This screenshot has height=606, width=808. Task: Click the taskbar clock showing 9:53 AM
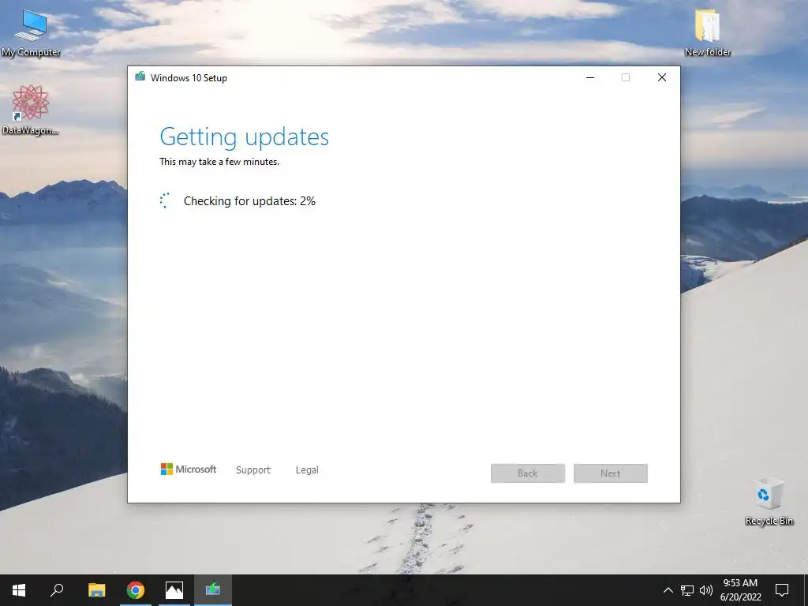(740, 583)
